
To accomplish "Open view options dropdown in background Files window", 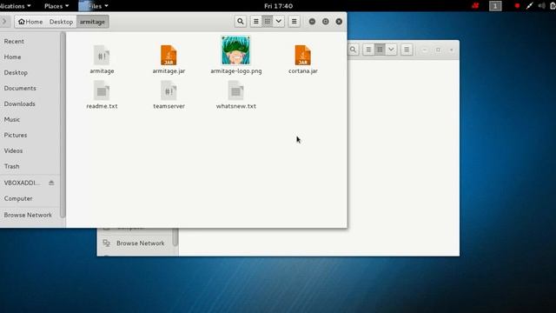I will point(391,50).
